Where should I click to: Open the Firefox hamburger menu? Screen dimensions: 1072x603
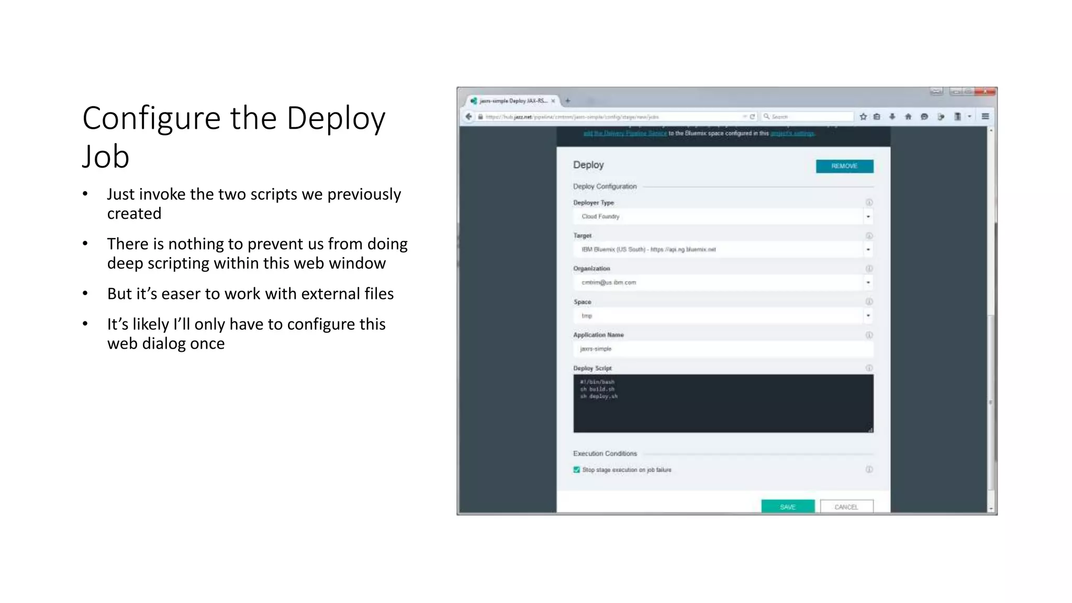pyautogui.click(x=985, y=117)
